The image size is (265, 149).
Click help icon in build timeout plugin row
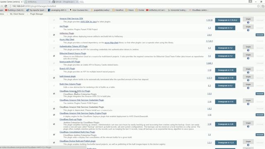[248, 80]
